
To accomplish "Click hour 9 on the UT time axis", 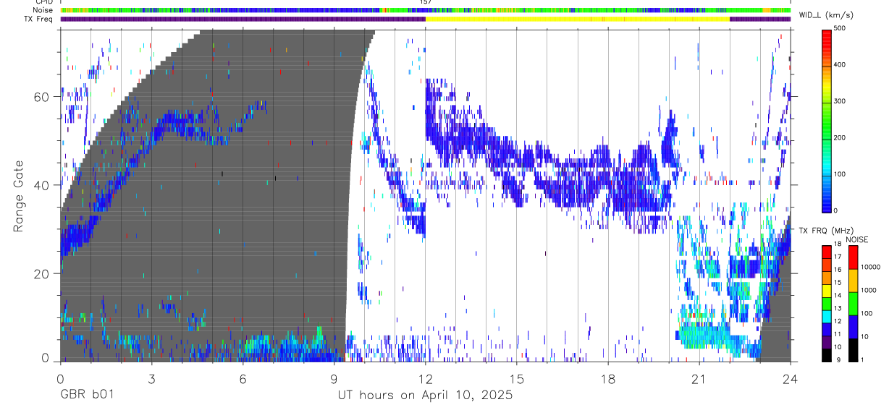I will (x=334, y=379).
